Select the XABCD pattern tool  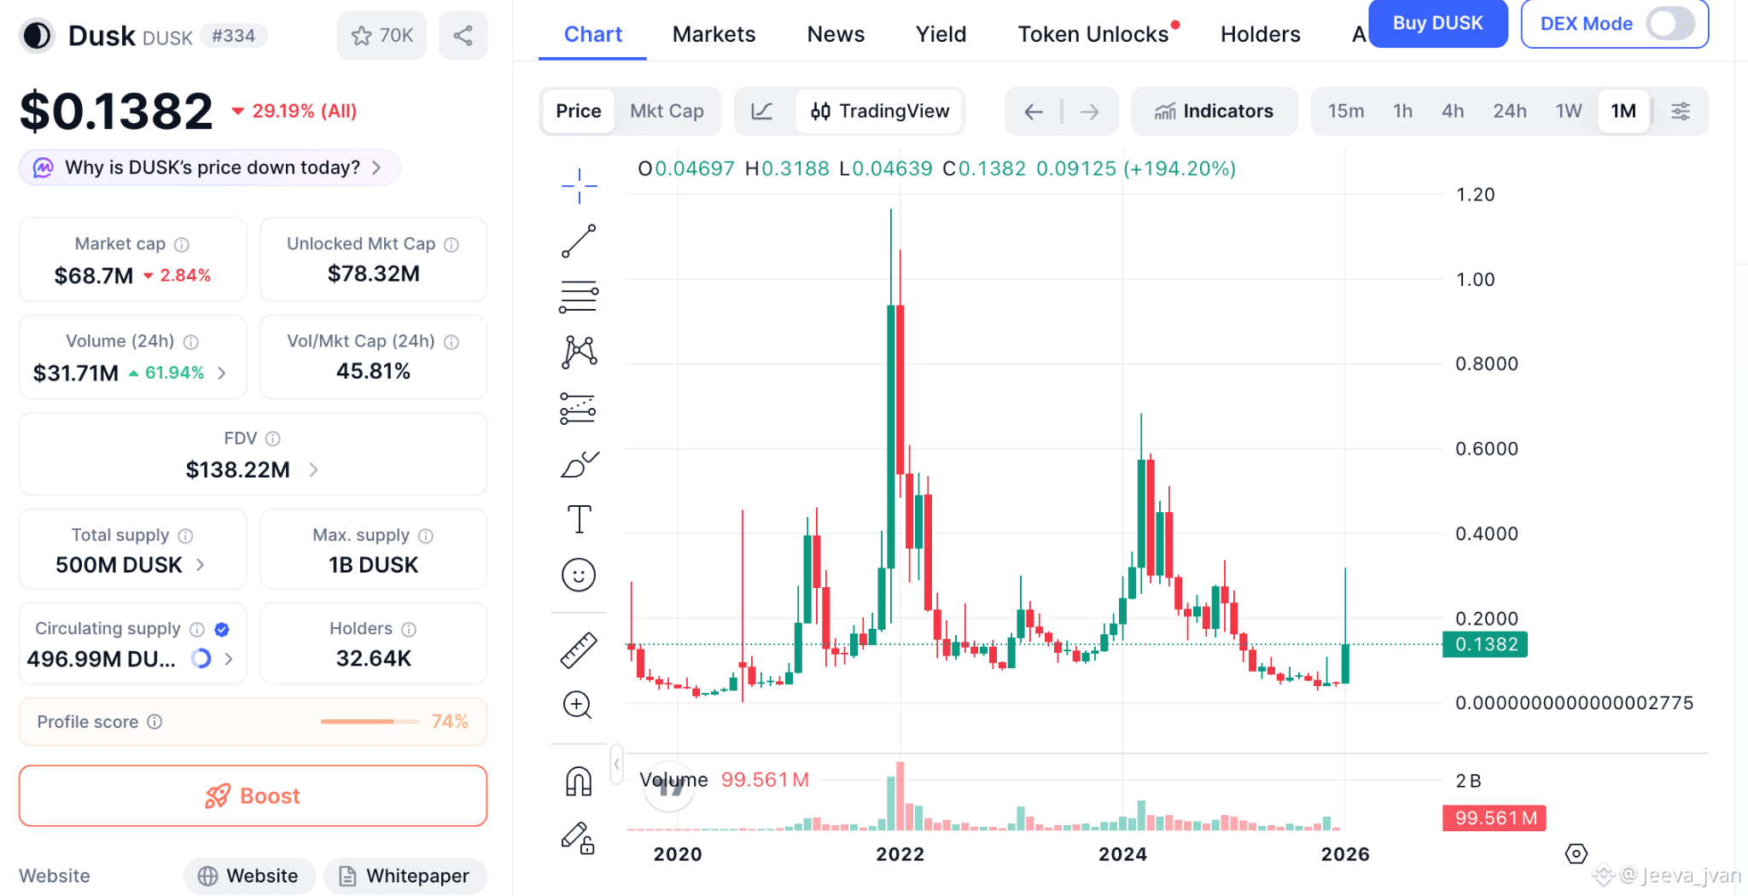(579, 352)
